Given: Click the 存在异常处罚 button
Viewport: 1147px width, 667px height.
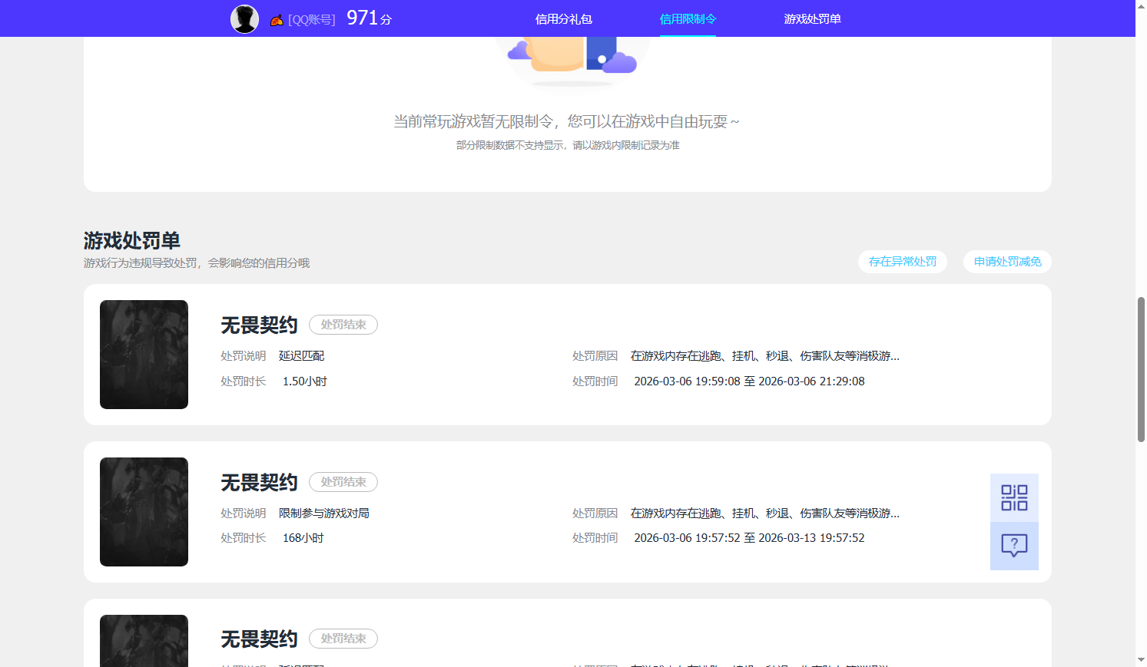Looking at the screenshot, I should (903, 262).
